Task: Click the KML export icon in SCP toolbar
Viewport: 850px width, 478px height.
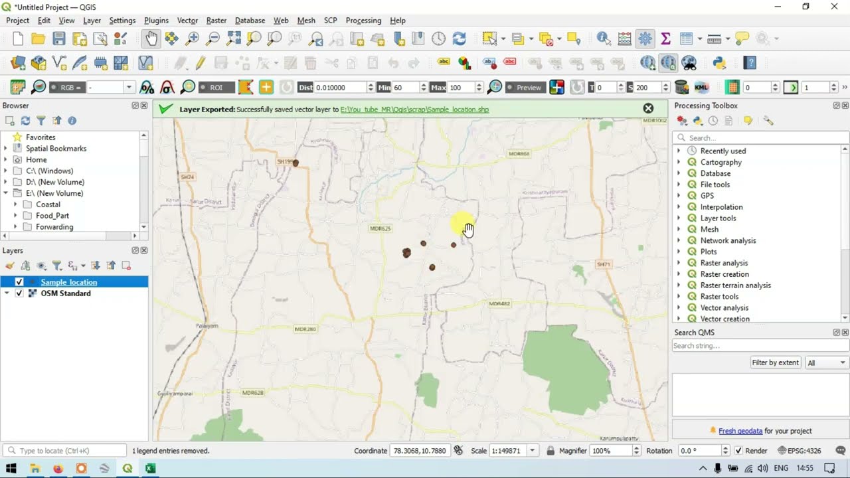Action: pyautogui.click(x=701, y=87)
